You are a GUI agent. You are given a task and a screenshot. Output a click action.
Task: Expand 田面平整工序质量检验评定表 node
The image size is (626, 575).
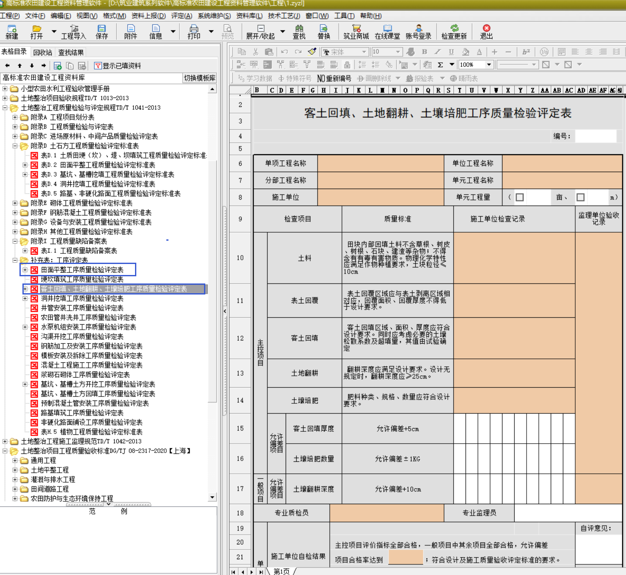point(25,270)
